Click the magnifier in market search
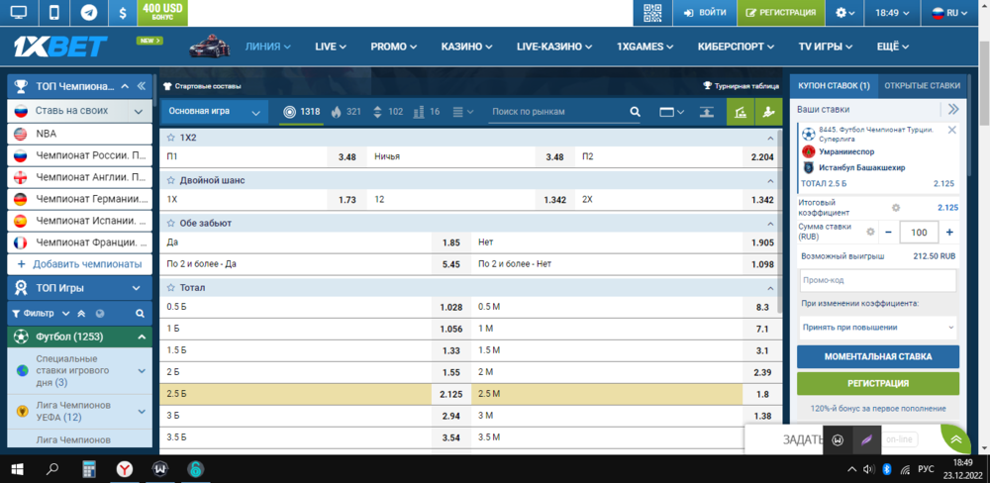The width and height of the screenshot is (990, 483). click(636, 112)
